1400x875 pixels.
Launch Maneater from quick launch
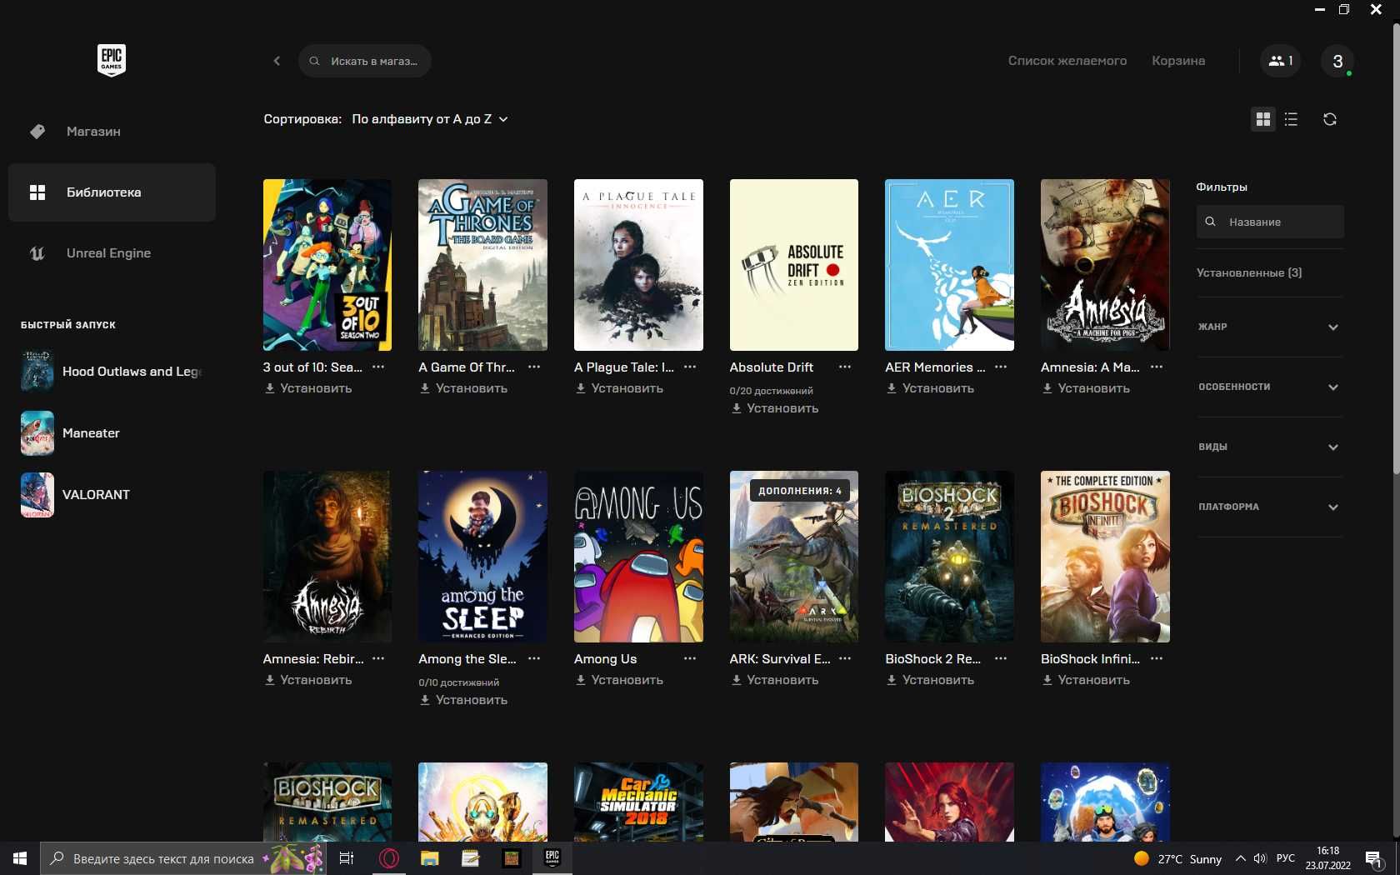(71, 433)
